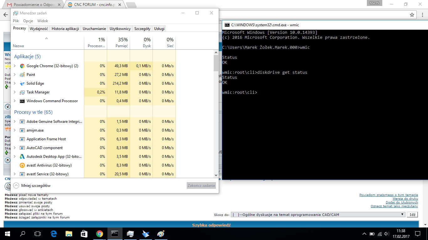Click Oznacz temat jako nieczytany link

pyautogui.click(x=394, y=206)
